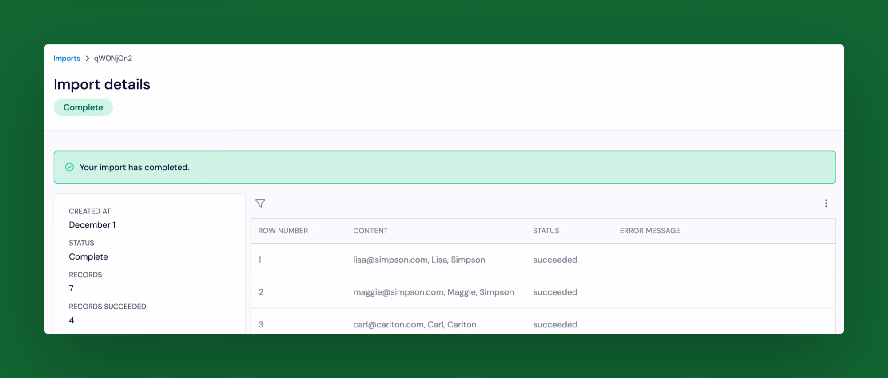Click the December 1 date value
This screenshot has width=888, height=378.
pos(92,225)
